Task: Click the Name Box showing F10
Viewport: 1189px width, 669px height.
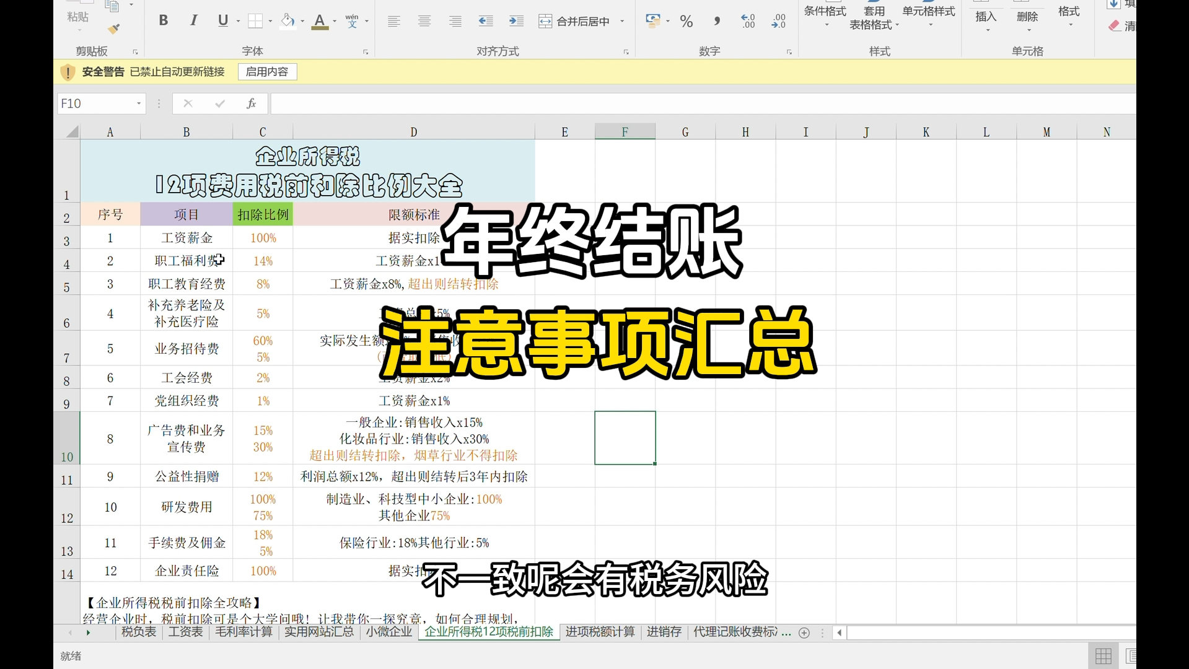Action: [x=95, y=103]
